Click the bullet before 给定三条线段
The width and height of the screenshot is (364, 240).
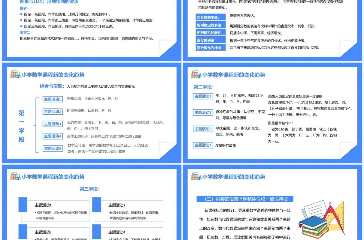click(x=21, y=26)
